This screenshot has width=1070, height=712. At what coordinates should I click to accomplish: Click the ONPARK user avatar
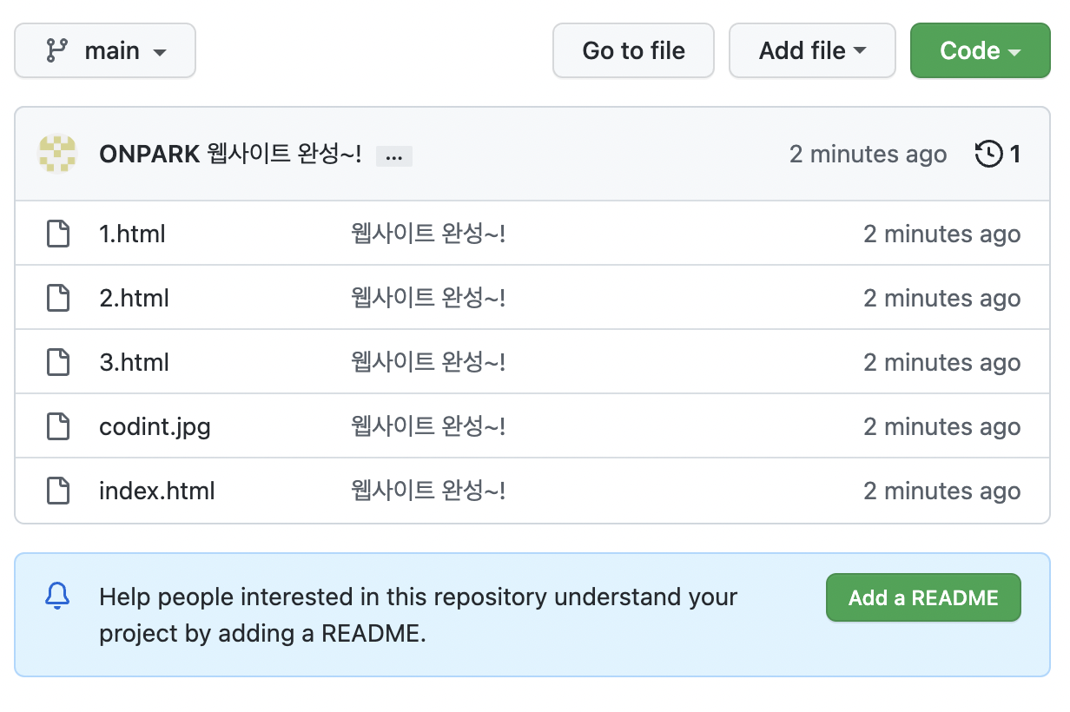click(x=57, y=155)
